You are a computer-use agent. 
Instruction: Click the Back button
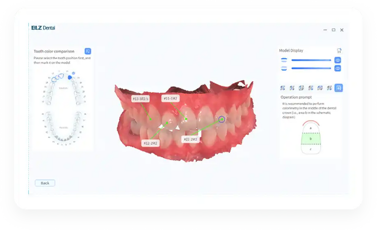pos(45,183)
